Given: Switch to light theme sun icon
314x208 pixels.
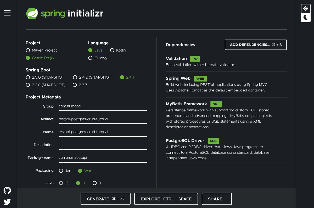Looking at the screenshot, I should point(305,9).
